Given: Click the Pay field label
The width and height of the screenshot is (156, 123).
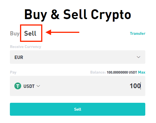Looking at the screenshot, I should [13, 72].
